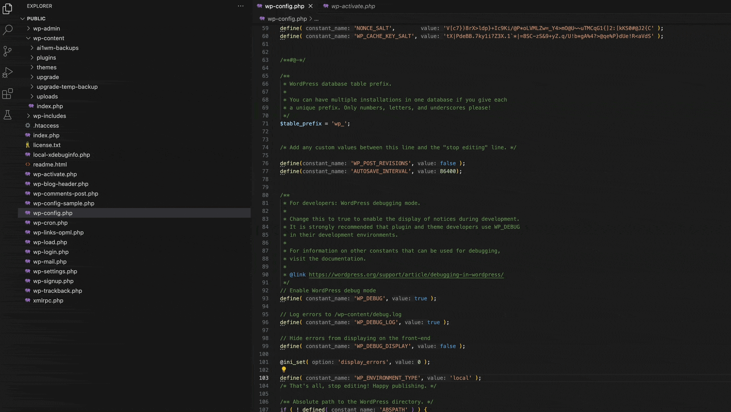Open wp-links-opml.php file
This screenshot has width=731, height=412.
[58, 232]
